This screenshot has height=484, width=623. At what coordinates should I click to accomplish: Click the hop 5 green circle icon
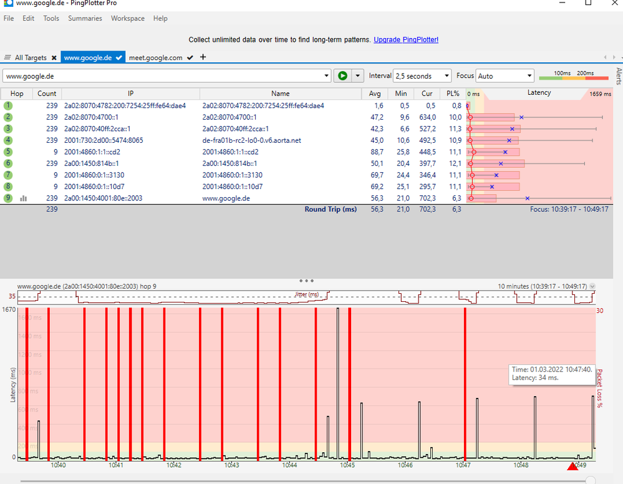click(x=8, y=152)
